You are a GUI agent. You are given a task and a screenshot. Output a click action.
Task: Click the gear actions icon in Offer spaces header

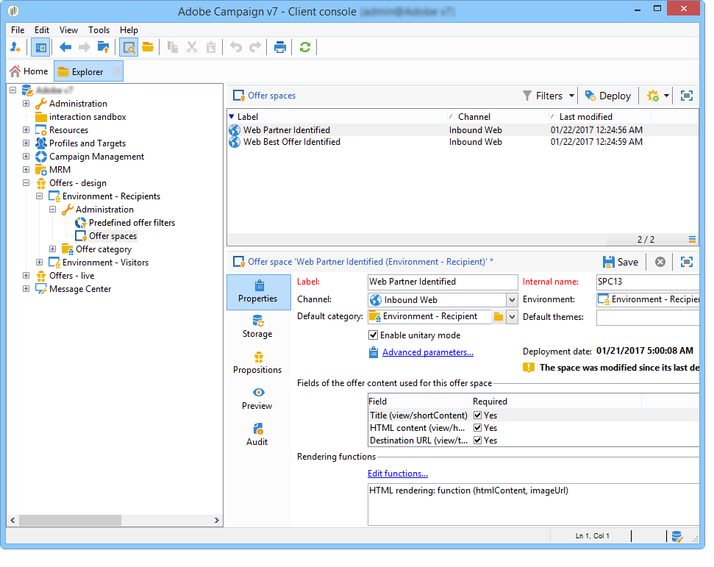pyautogui.click(x=653, y=96)
